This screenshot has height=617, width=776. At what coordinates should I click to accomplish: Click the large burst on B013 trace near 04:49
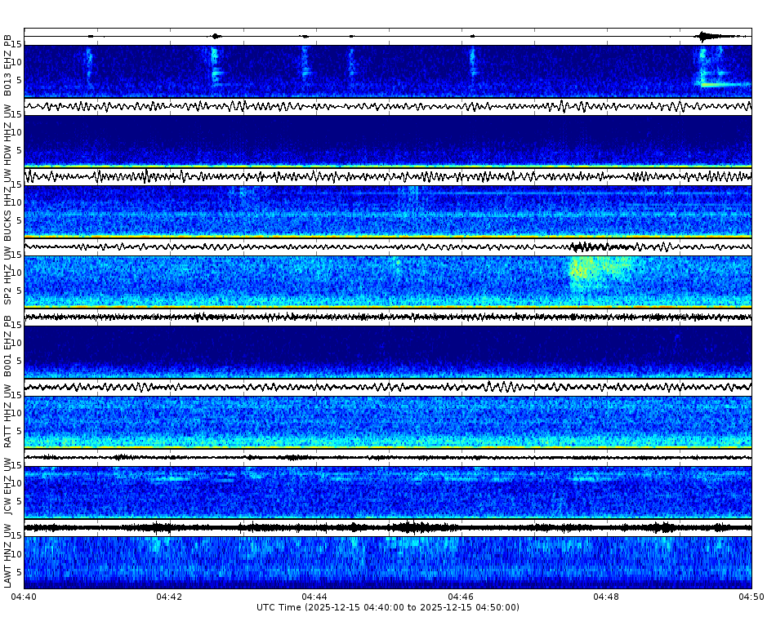(704, 36)
